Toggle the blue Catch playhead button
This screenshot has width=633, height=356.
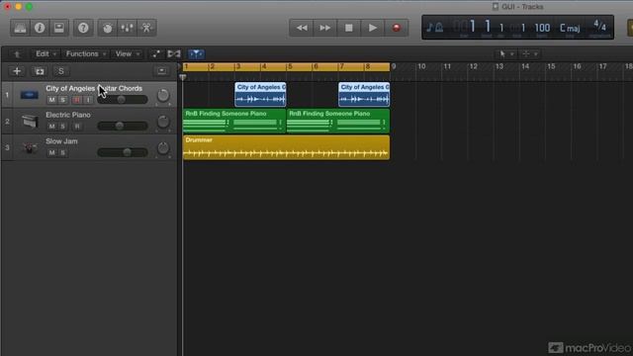coord(196,53)
